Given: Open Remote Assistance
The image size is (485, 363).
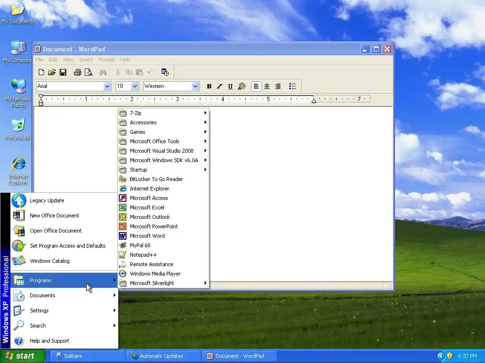Looking at the screenshot, I should [x=163, y=264].
